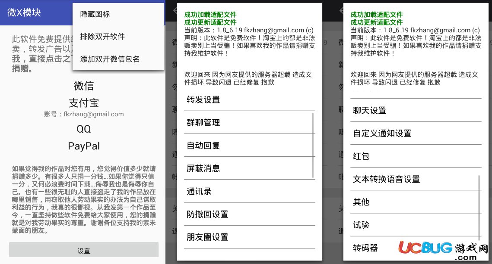Open 自定义通知设置 entry
This screenshot has height=264, width=492.
[x=416, y=133]
